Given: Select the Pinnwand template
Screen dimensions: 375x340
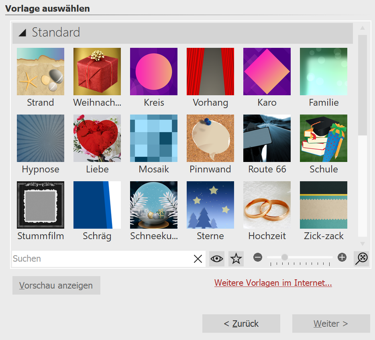Looking at the screenshot, I should pos(210,138).
